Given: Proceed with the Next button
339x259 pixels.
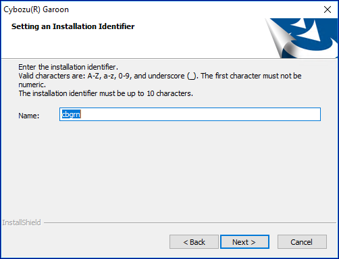Looking at the screenshot, I should [244, 242].
